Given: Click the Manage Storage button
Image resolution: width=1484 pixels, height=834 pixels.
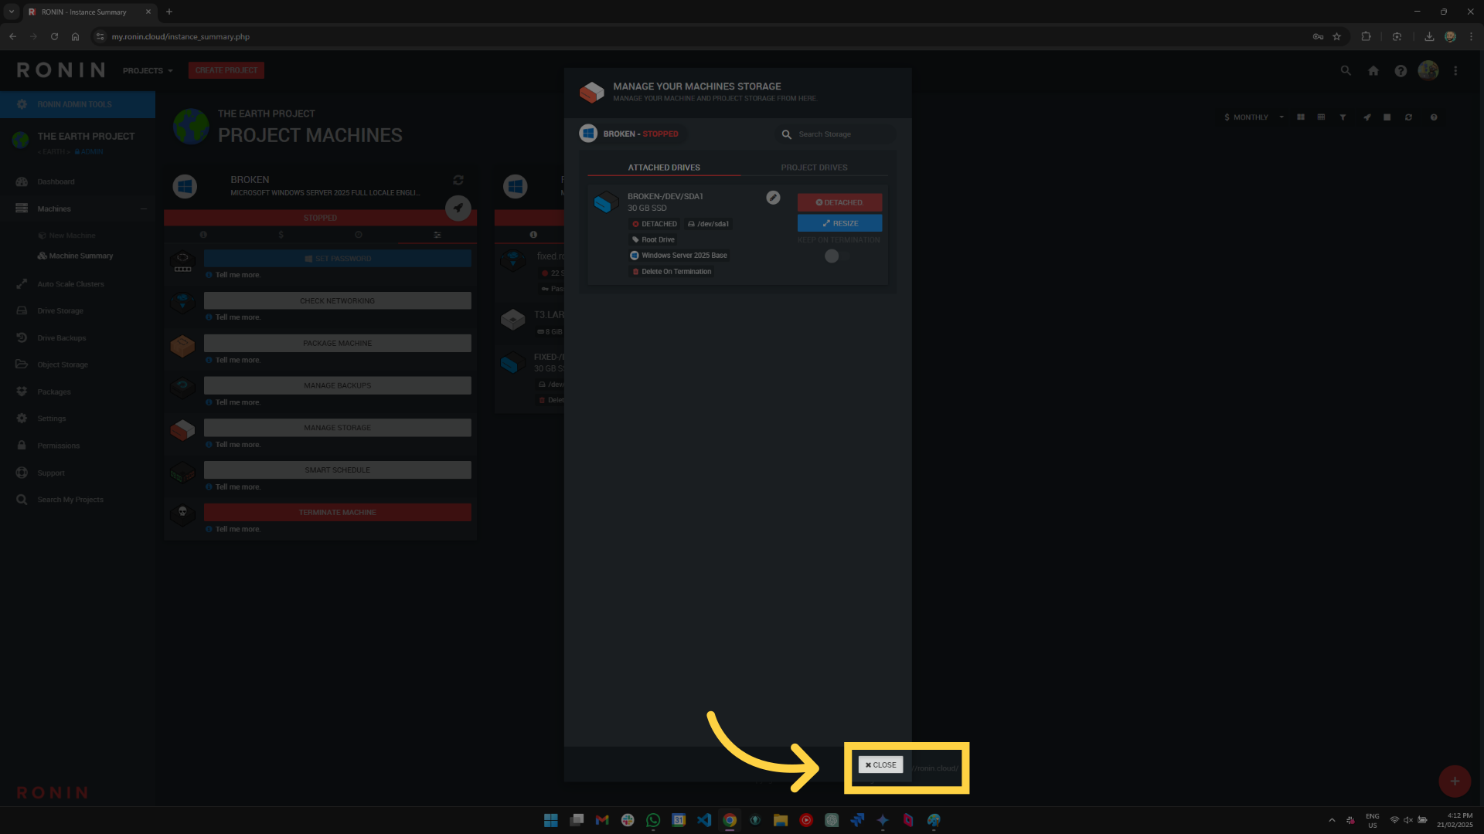Looking at the screenshot, I should coord(338,428).
